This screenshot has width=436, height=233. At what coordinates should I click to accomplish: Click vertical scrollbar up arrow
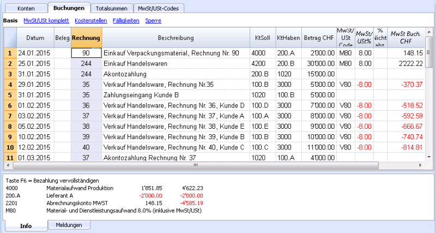[429, 32]
